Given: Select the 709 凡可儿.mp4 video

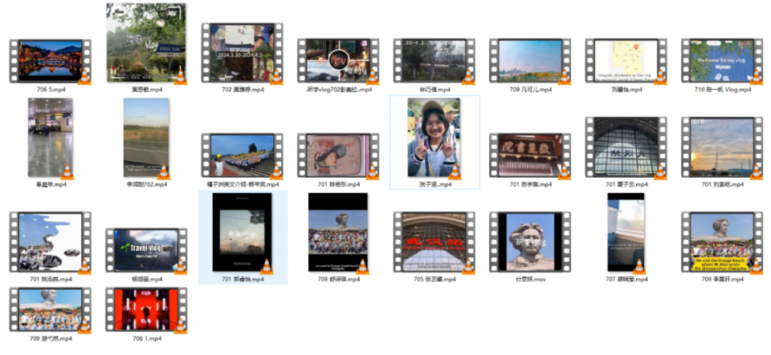Looking at the screenshot, I should coord(530,60).
